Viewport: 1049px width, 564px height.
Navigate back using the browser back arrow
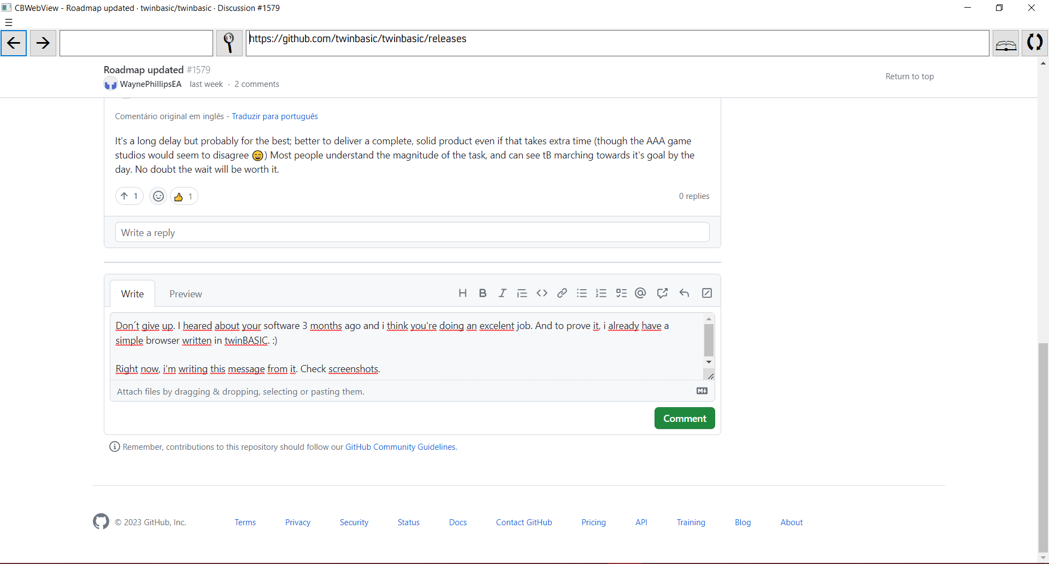(x=14, y=43)
